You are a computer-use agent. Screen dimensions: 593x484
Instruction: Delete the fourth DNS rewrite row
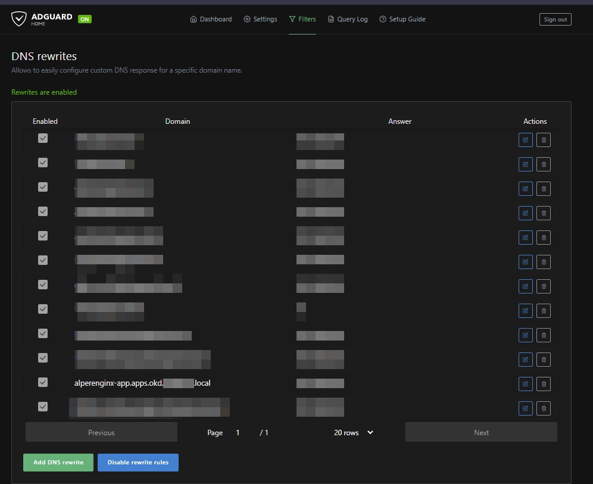544,213
